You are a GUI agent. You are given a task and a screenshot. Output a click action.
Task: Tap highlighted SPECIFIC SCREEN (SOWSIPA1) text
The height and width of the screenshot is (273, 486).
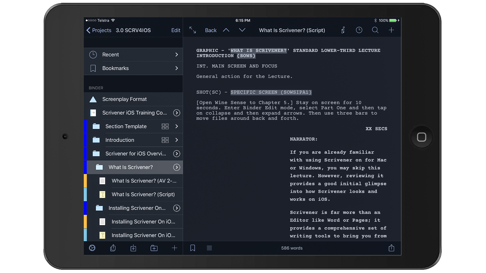[271, 92]
